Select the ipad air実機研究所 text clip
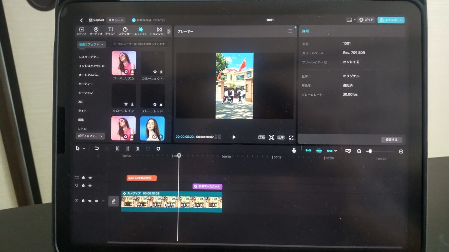Image resolution: width=449 pixels, height=252 pixels. (x=141, y=178)
